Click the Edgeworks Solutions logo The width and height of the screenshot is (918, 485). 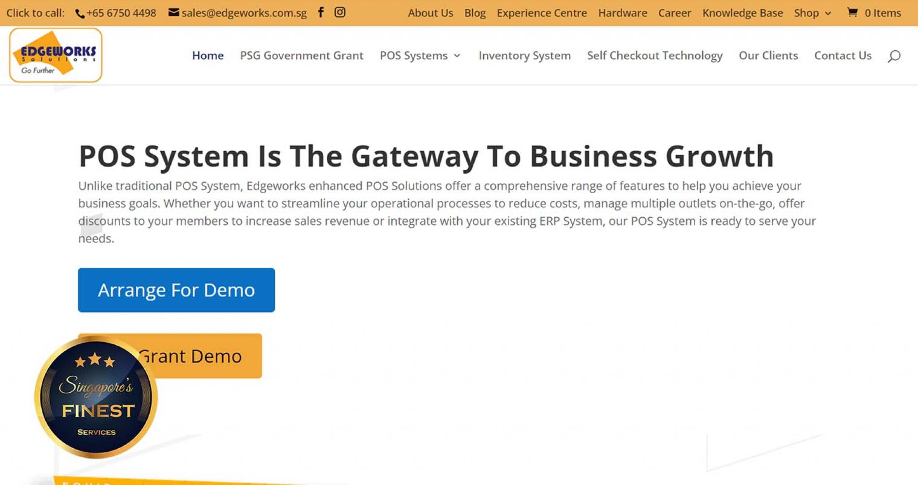[56, 55]
